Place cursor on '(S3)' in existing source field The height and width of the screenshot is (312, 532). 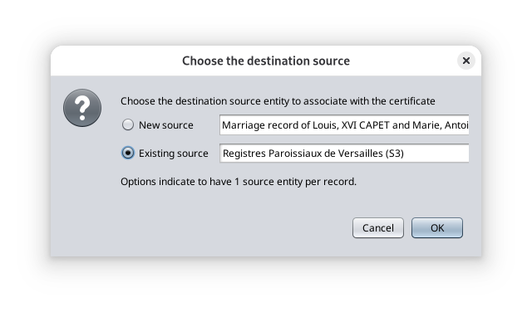pos(394,154)
